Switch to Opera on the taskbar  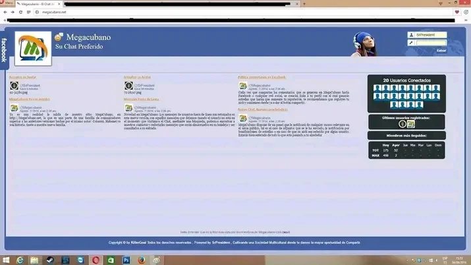pos(96,260)
